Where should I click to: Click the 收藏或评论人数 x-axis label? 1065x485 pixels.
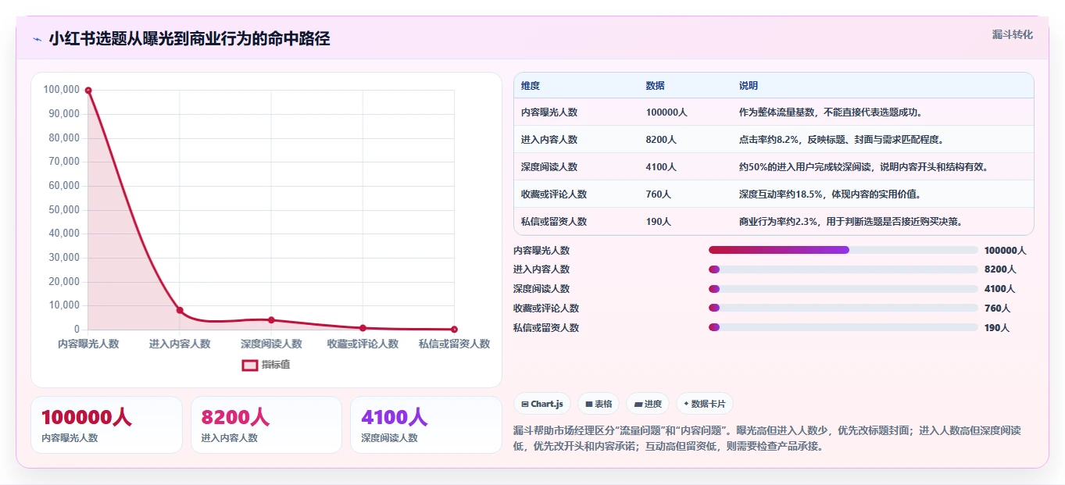click(x=363, y=344)
